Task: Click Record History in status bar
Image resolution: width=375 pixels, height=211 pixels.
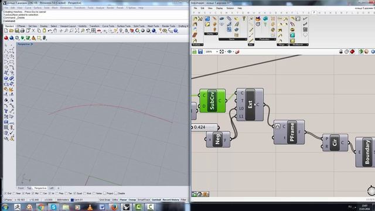Action: [171, 200]
